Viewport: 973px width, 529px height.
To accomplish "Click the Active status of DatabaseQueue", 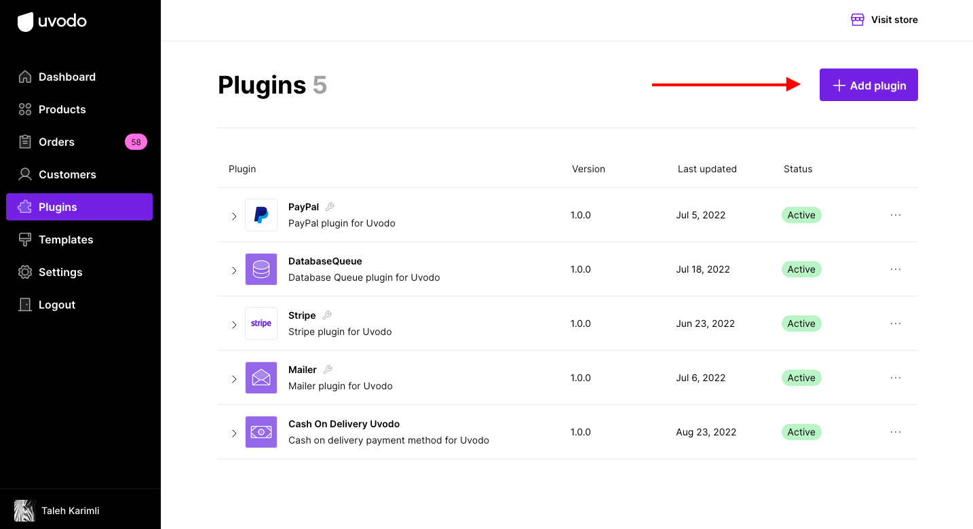I will [x=801, y=269].
